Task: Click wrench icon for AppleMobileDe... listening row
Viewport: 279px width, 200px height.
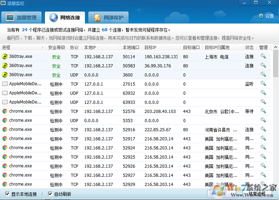Action: pos(263,84)
